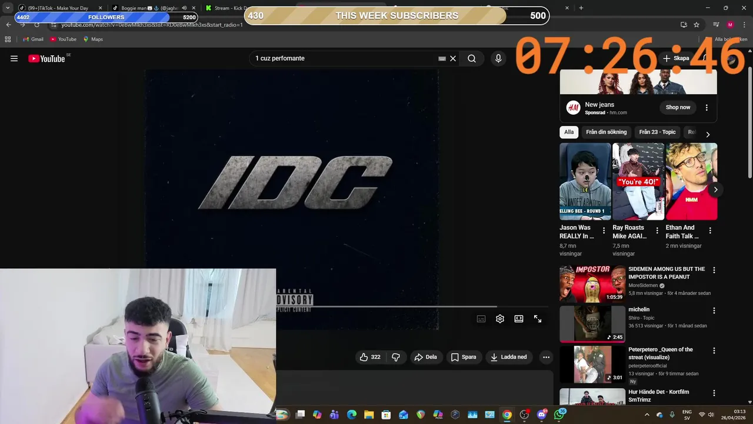Open menu for michelin video
Image resolution: width=753 pixels, height=424 pixels.
point(714,310)
